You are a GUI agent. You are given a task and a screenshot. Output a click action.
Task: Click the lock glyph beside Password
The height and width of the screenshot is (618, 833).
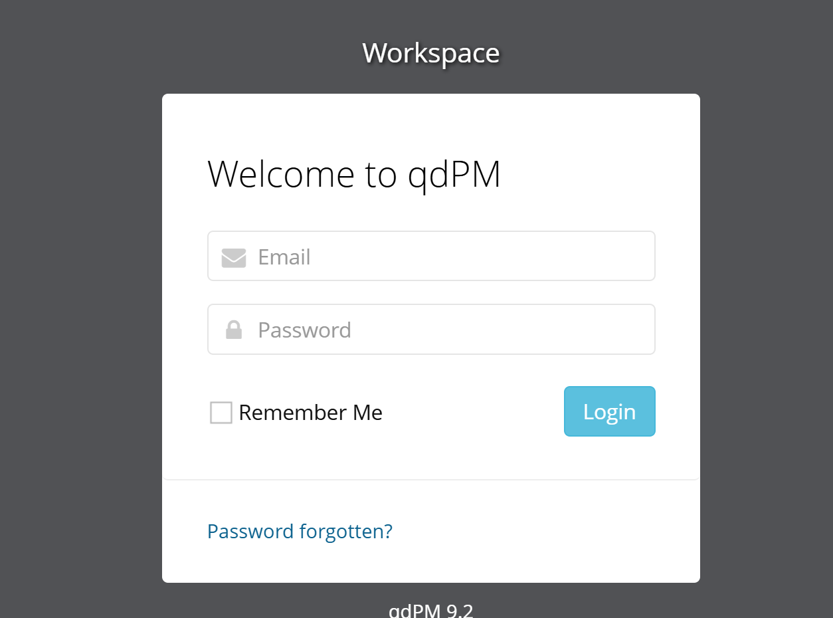point(234,330)
